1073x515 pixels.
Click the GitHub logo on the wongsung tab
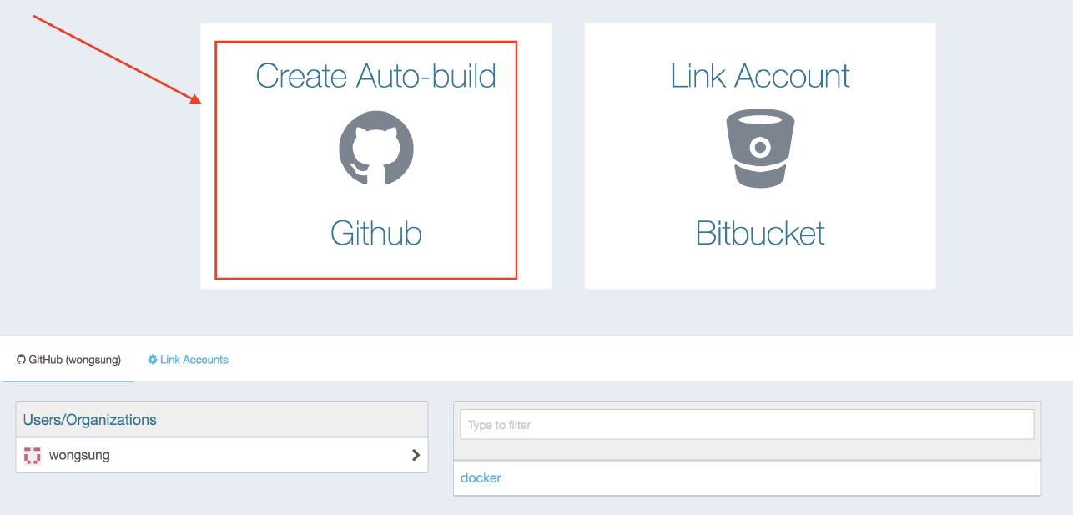point(20,359)
